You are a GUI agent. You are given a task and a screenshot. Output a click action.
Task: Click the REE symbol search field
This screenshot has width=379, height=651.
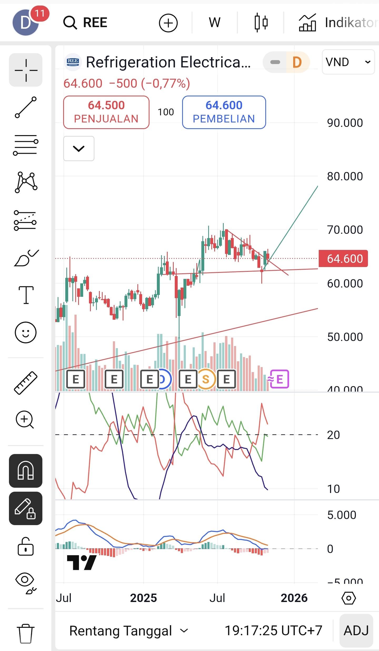[95, 23]
